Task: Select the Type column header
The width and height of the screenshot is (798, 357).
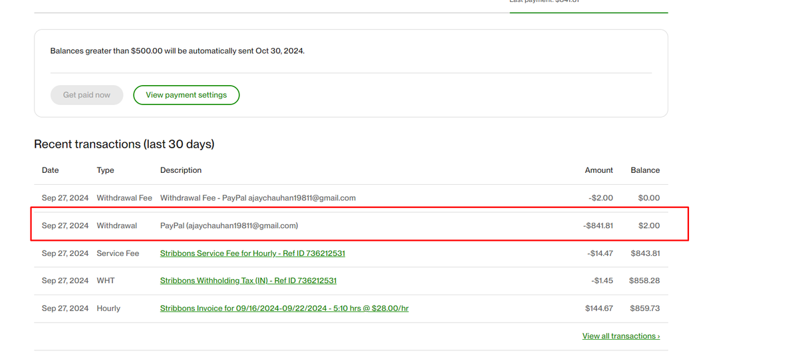Action: (105, 170)
